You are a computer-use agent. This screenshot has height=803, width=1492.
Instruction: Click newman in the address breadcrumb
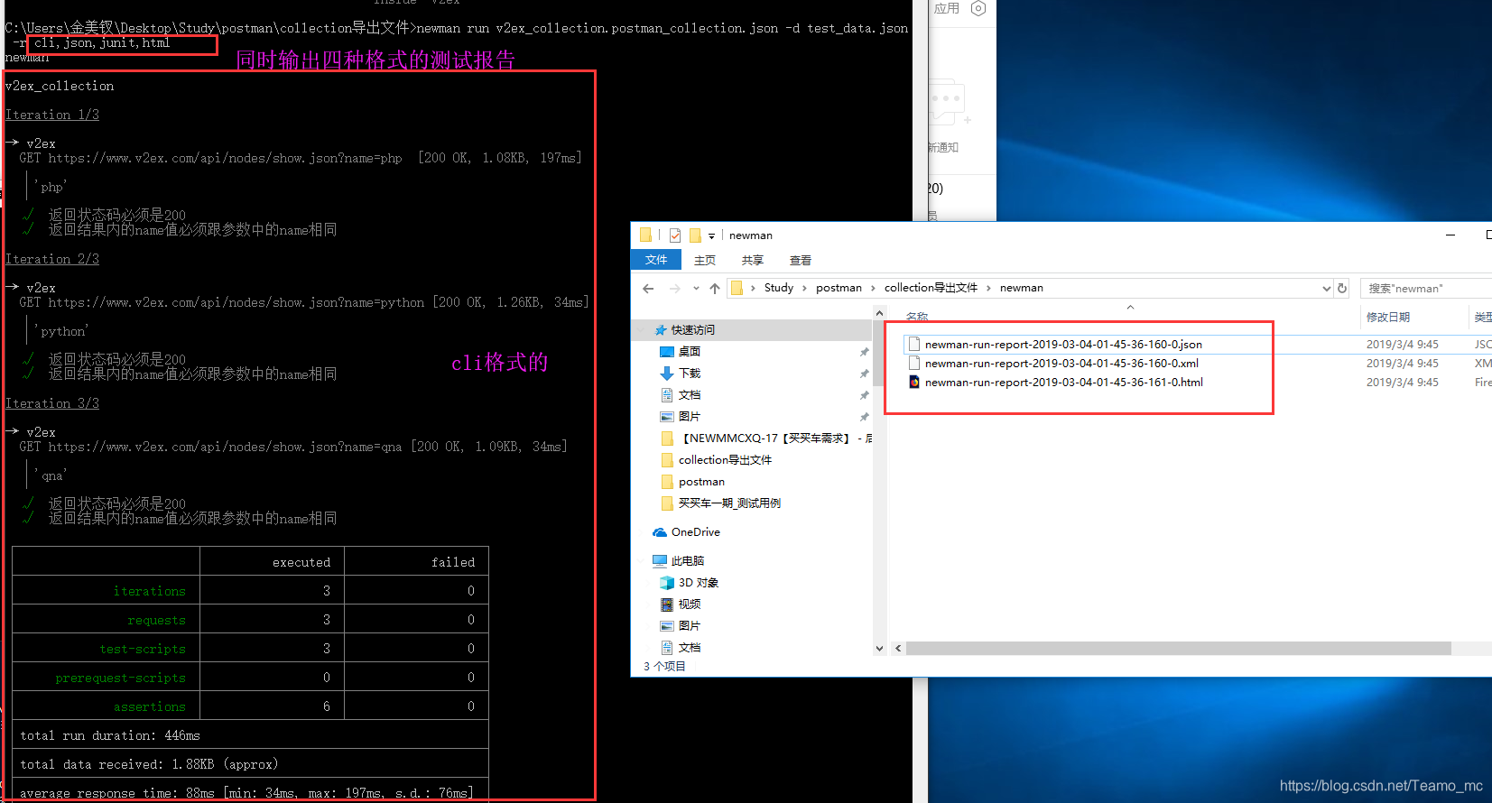1022,288
